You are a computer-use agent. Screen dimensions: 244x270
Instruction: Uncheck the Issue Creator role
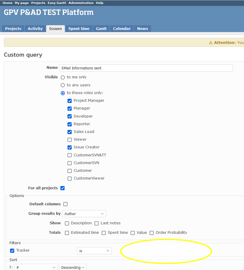pos(70,147)
